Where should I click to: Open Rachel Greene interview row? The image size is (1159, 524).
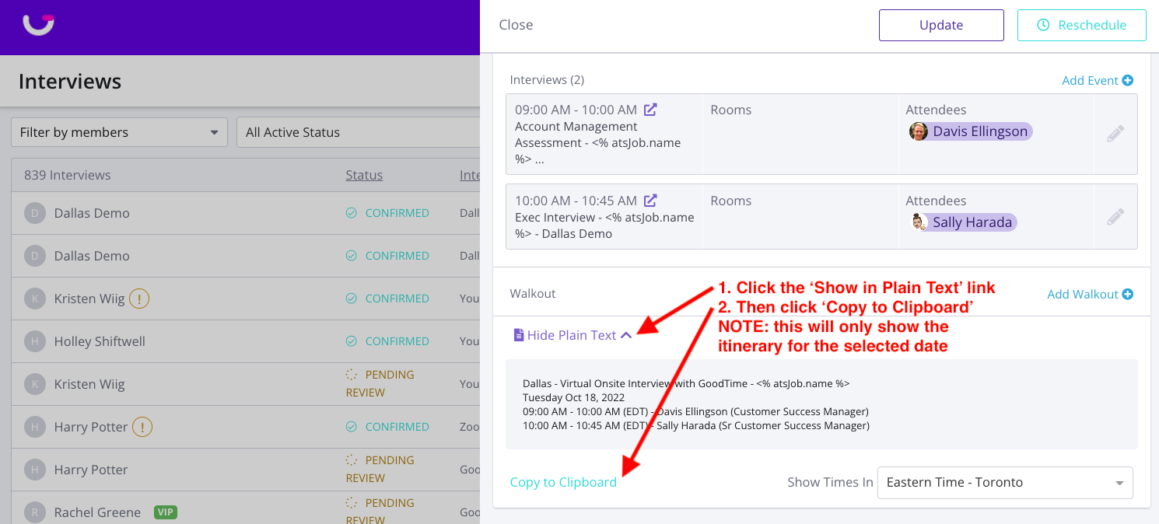pos(246,509)
